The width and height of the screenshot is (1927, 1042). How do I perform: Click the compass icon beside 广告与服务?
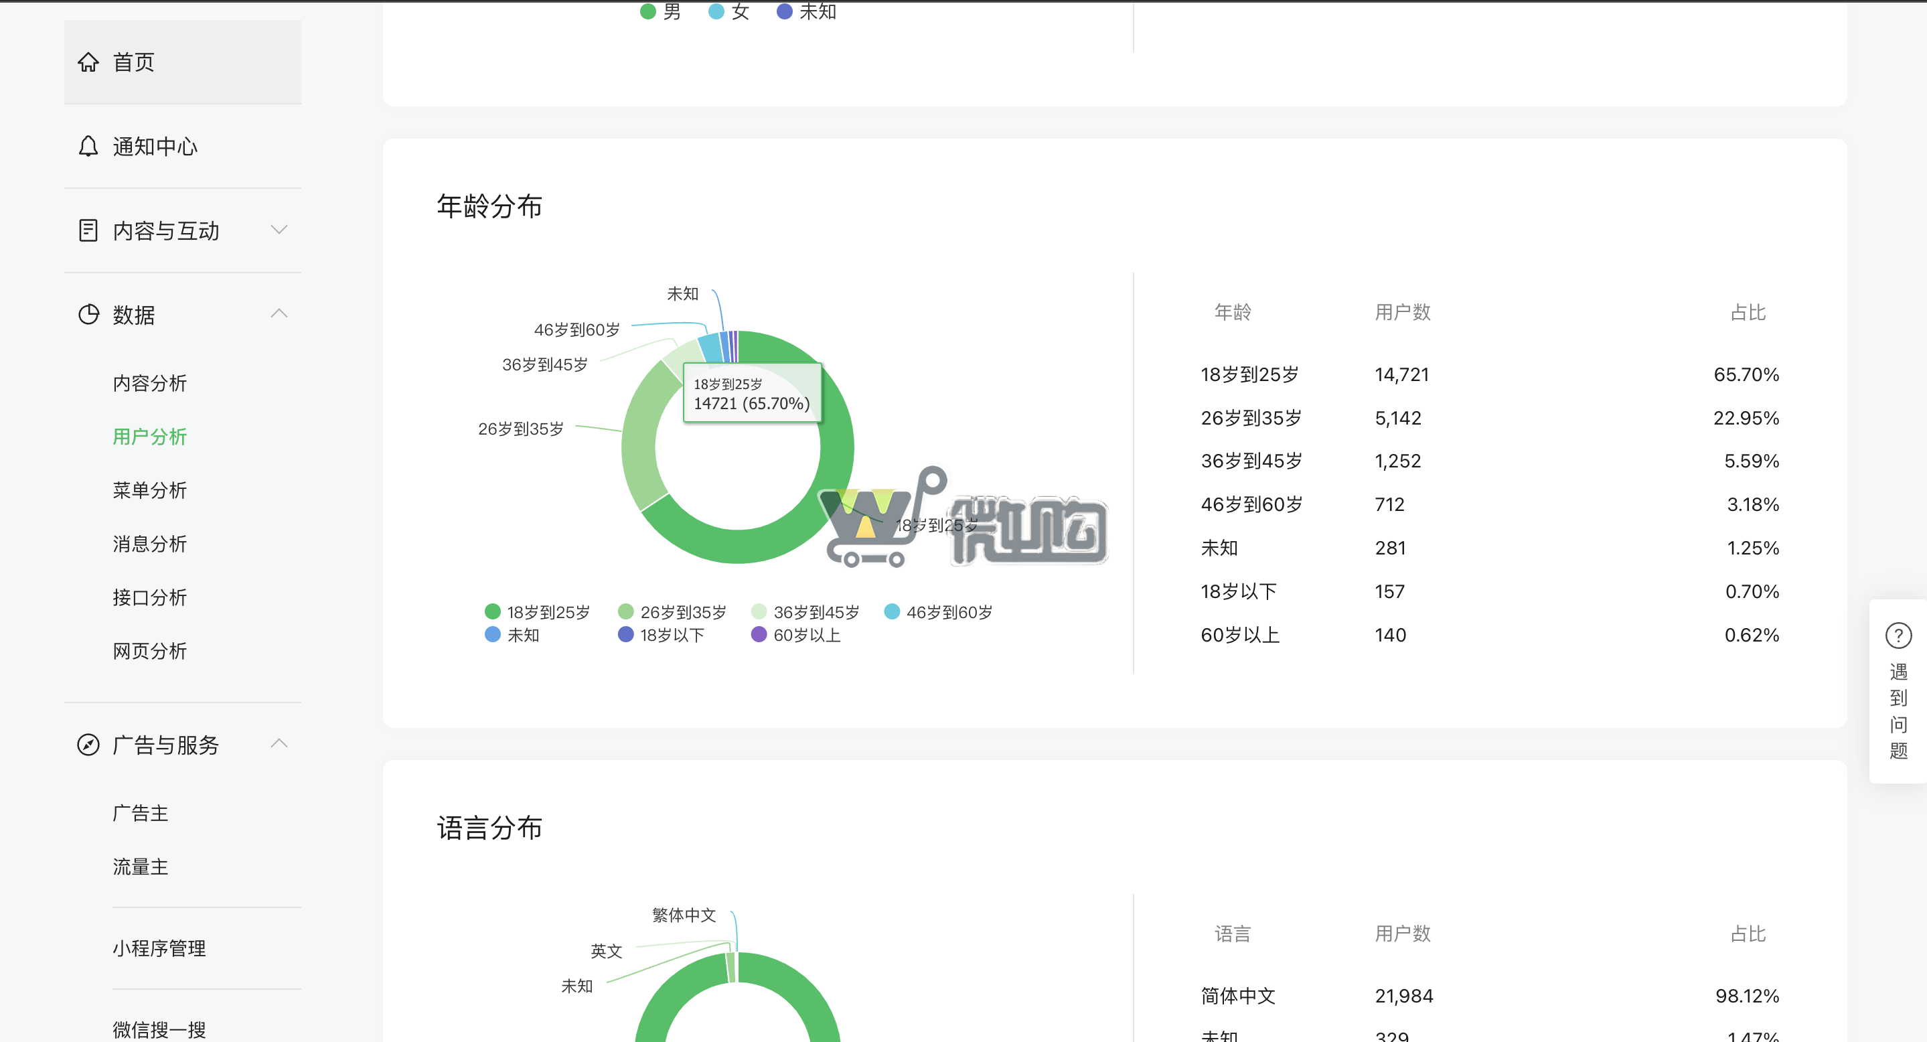click(x=88, y=744)
